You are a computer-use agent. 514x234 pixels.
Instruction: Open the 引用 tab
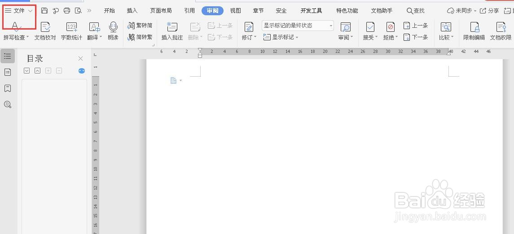189,11
